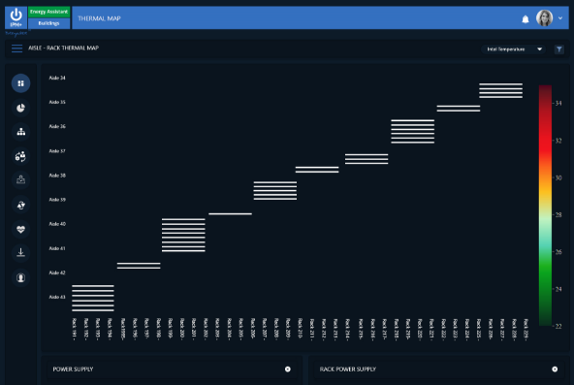The width and height of the screenshot is (574, 385).
Task: Open the device sync sidebar icon
Action: (x=21, y=157)
